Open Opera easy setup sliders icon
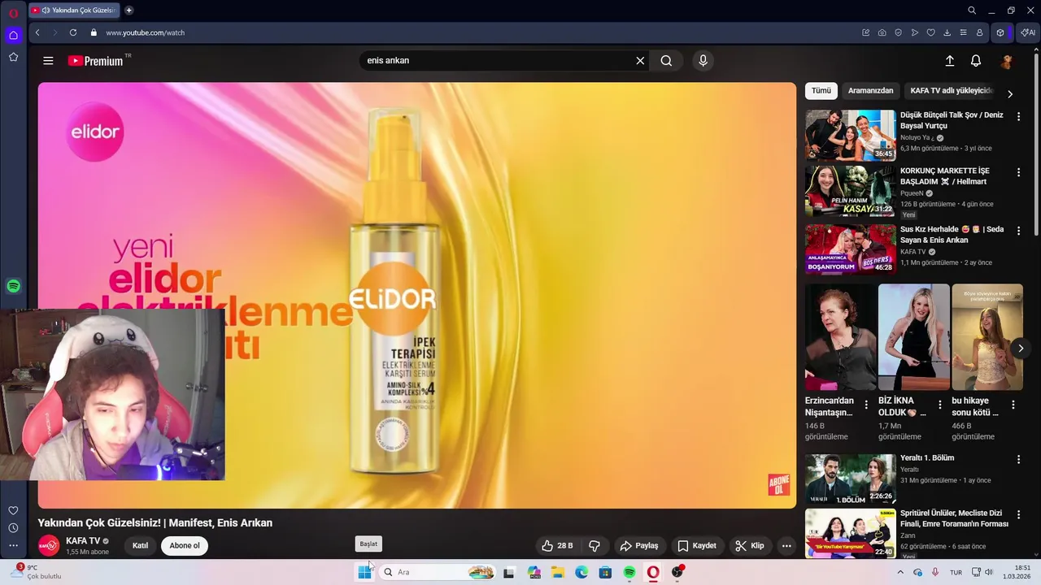 pyautogui.click(x=963, y=32)
